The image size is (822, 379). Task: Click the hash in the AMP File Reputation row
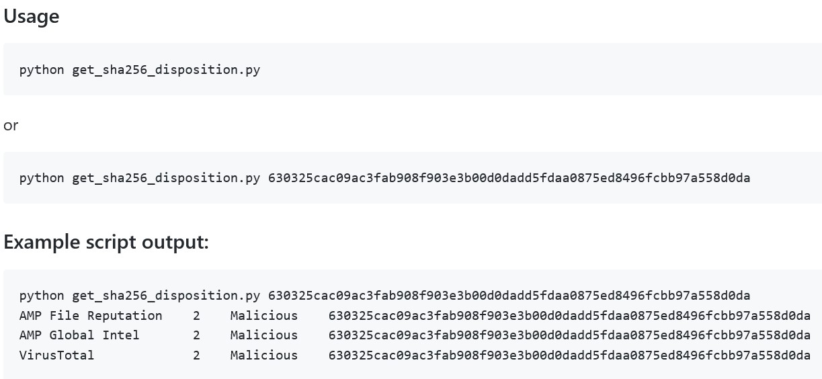pyautogui.click(x=569, y=316)
